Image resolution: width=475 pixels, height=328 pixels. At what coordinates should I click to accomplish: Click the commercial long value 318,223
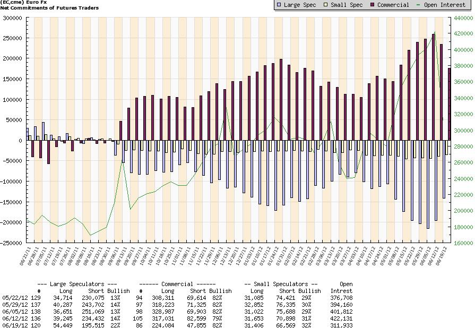click(x=163, y=305)
